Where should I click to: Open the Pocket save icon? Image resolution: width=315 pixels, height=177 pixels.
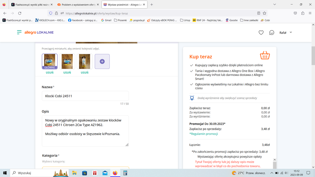click(295, 13)
